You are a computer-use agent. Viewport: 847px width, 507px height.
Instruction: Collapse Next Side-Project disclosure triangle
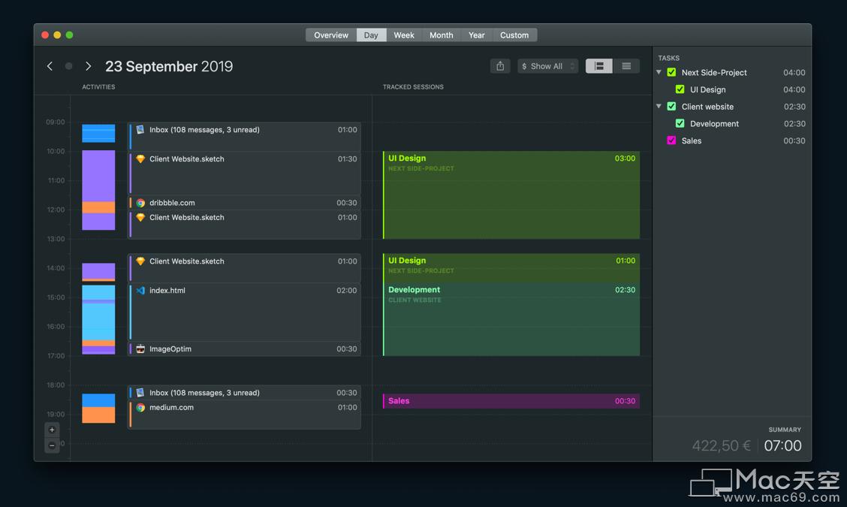coord(659,72)
